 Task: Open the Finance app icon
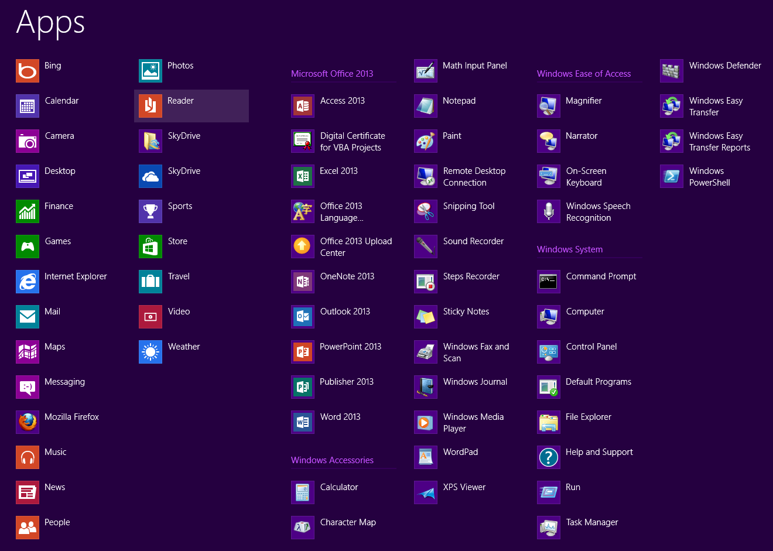pos(28,211)
